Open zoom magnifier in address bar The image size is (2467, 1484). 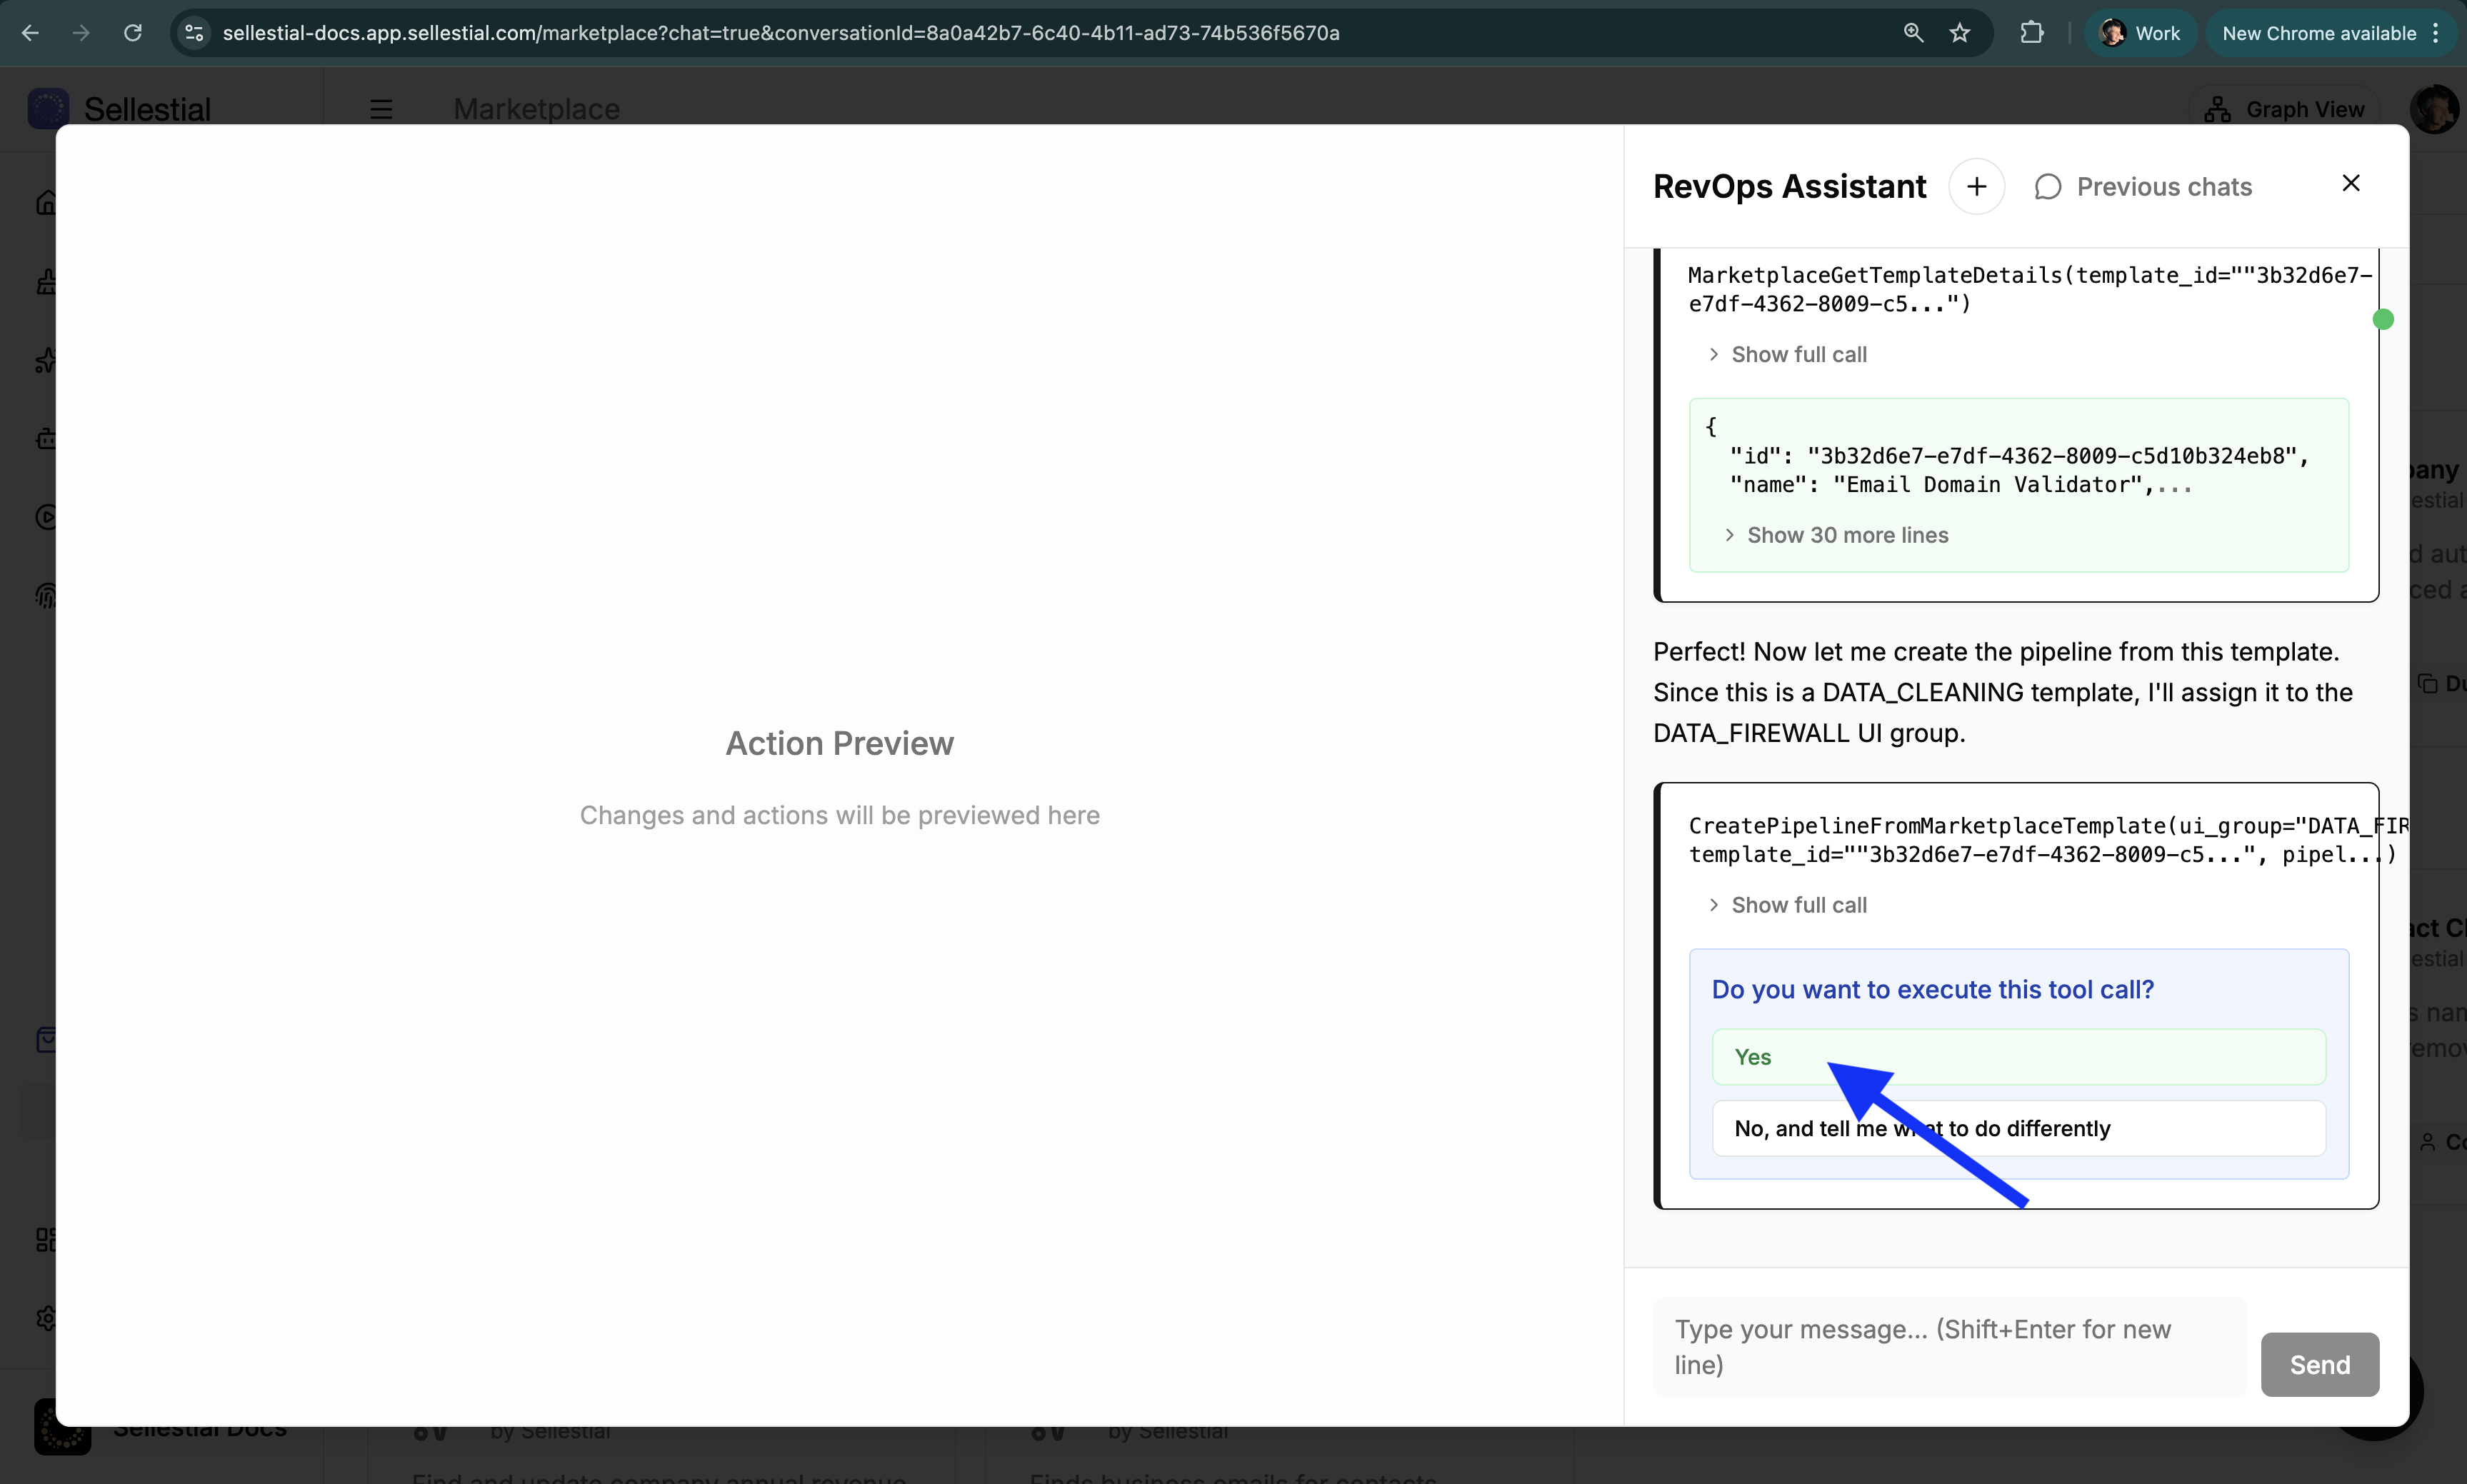(x=1912, y=33)
